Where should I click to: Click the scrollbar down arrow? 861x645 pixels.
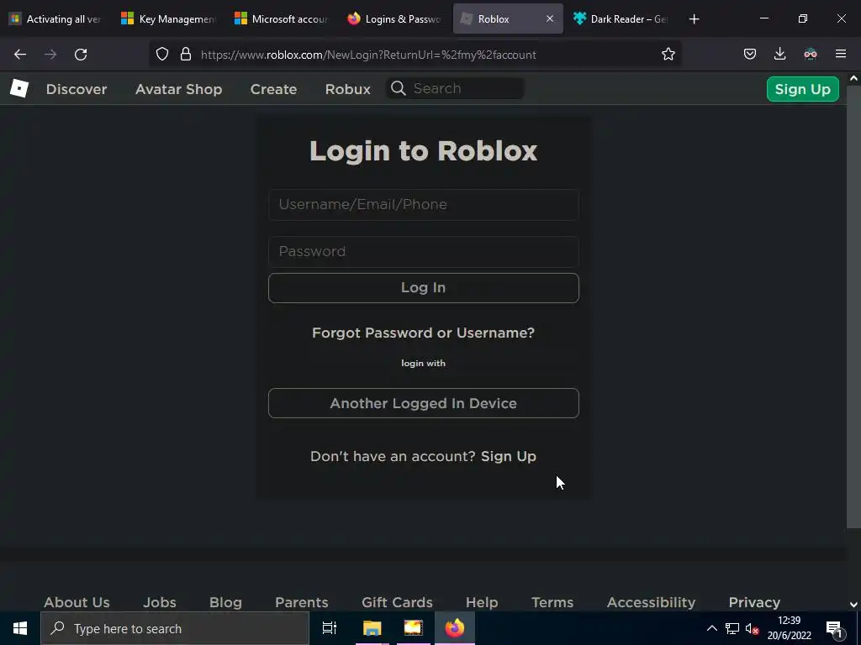point(853,605)
